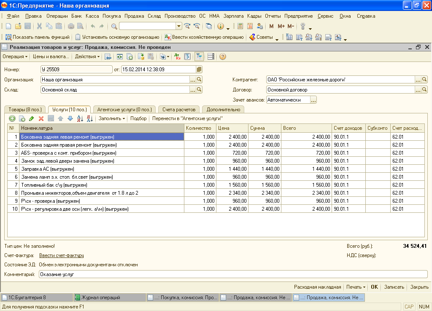Expand the Действия dropdown menu
Image resolution: width=432 pixels, height=311 pixels.
pyautogui.click(x=87, y=56)
